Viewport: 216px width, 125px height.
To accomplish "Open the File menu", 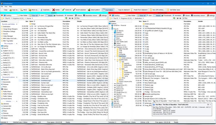I will (x=2, y=6).
